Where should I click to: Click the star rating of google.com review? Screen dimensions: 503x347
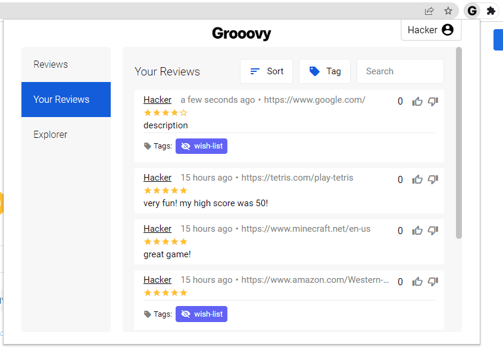coord(165,113)
